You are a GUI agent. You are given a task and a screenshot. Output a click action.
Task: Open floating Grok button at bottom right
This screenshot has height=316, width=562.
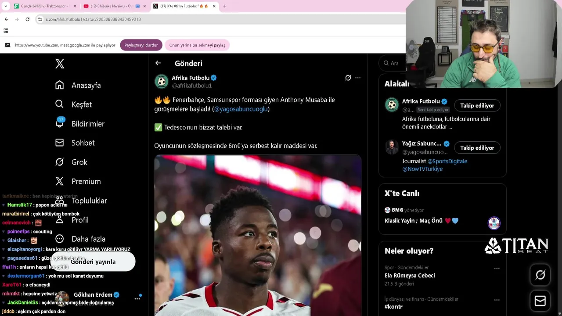[x=540, y=275]
